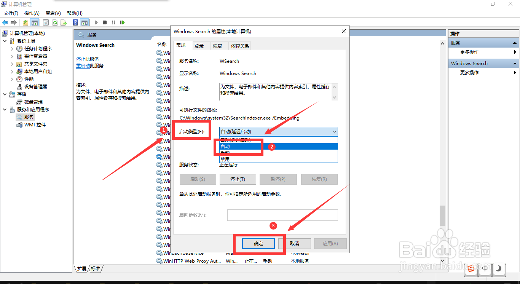Choose 禁用 in the startup type list
The height and width of the screenshot is (284, 520).
click(x=279, y=159)
